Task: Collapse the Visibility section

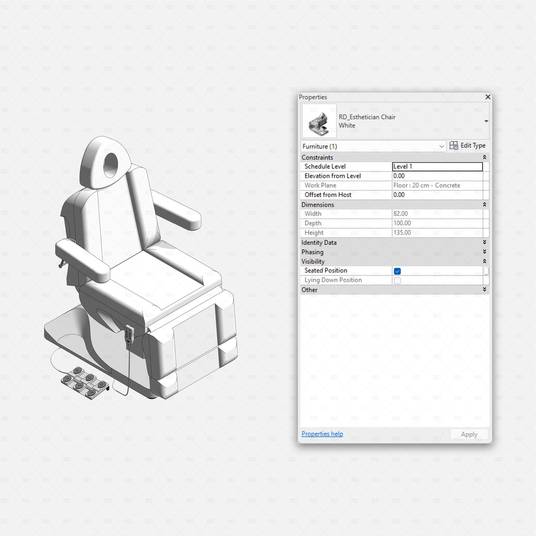Action: pyautogui.click(x=484, y=261)
